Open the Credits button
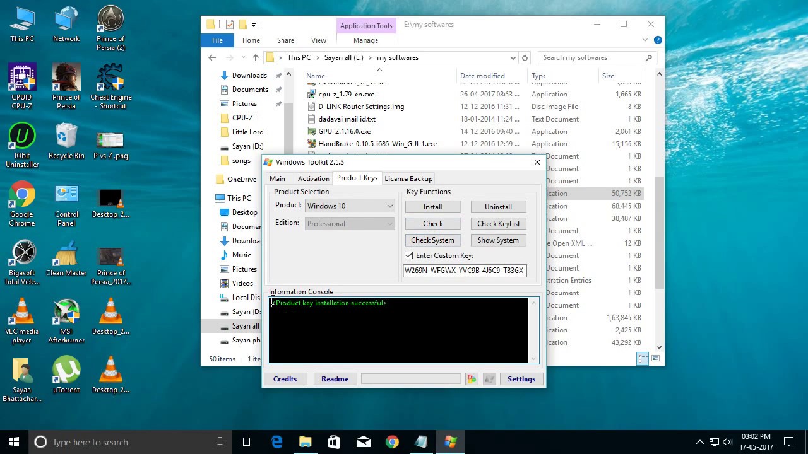The image size is (808, 454). pyautogui.click(x=285, y=379)
